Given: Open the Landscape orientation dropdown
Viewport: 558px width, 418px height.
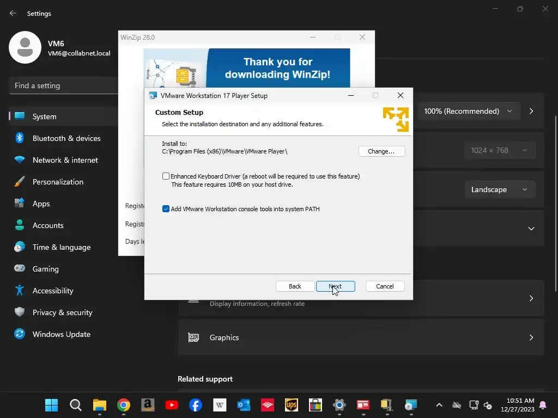Looking at the screenshot, I should click(500, 189).
